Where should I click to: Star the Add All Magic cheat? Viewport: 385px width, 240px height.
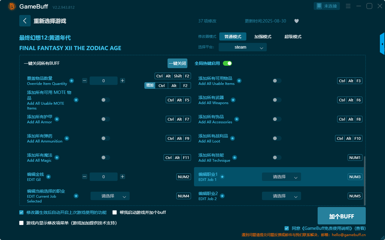point(57,157)
